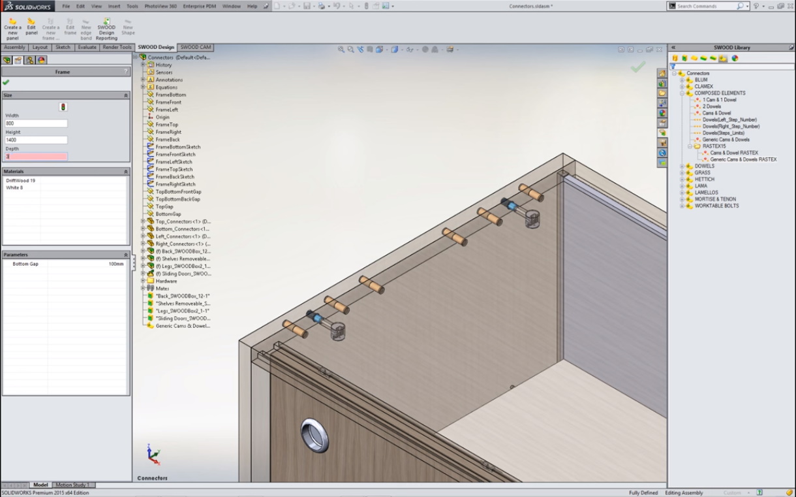Collapse the Materials section
This screenshot has height=497, width=796.
[x=125, y=172]
